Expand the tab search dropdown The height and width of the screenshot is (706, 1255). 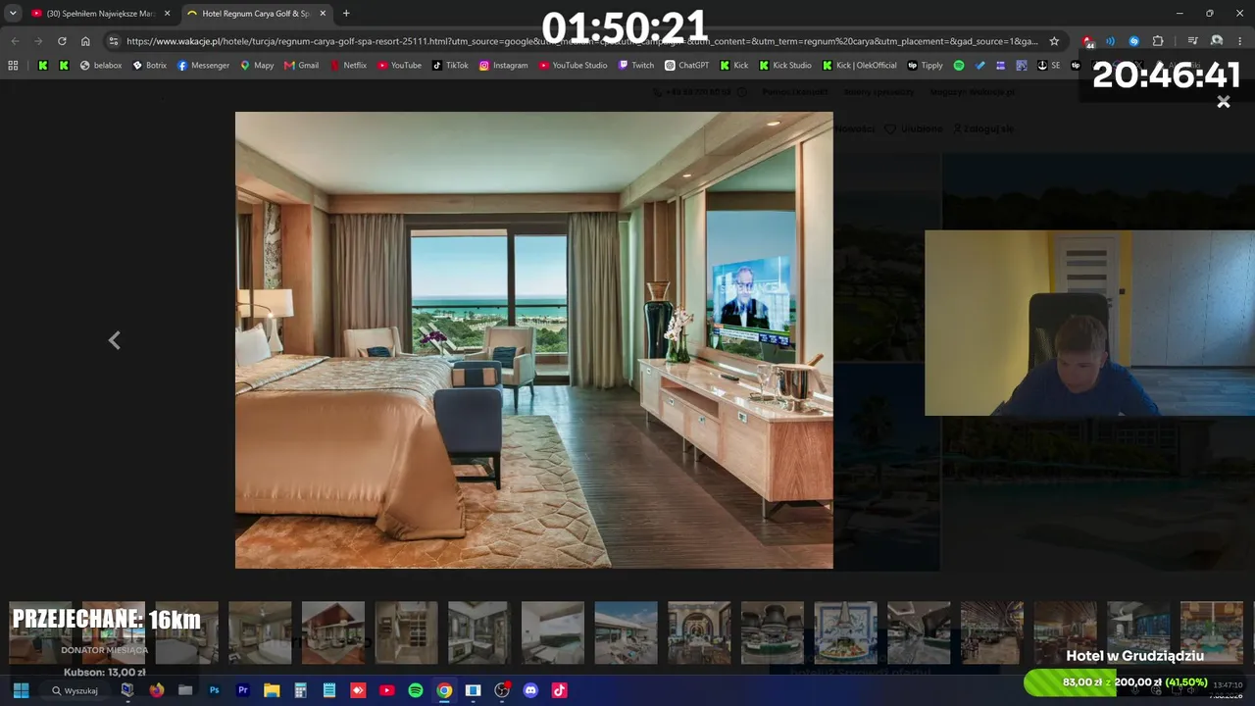[x=13, y=14]
